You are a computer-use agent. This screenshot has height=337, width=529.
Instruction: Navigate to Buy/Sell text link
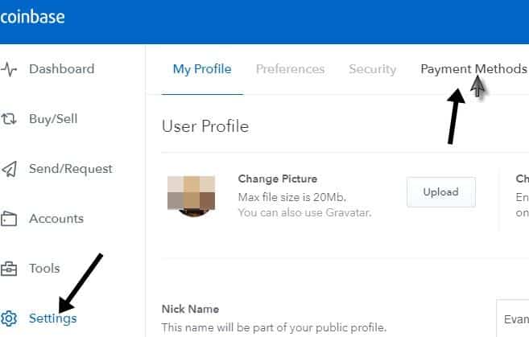click(53, 119)
